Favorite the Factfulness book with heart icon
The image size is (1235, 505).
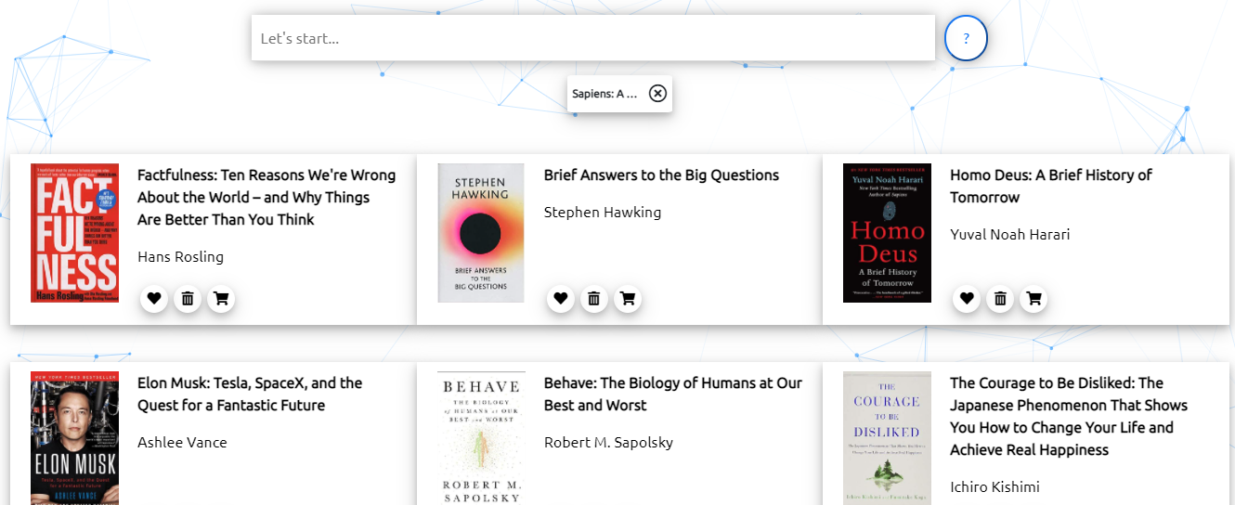click(154, 299)
